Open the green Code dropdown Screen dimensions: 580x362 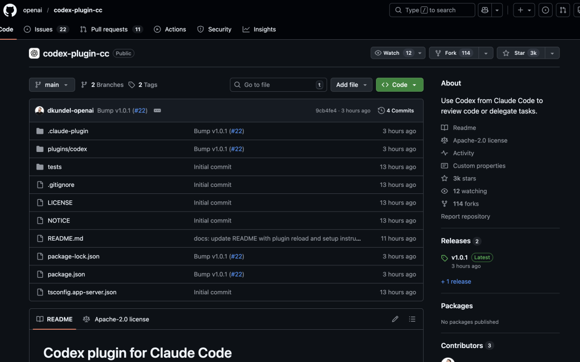(x=400, y=85)
